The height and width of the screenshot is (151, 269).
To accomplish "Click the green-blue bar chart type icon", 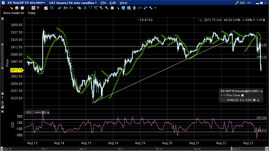I will (x=52, y=8).
